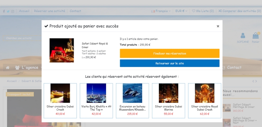Select Visite Burj Khalifa At The Top thumbnail
The width and height of the screenshot is (262, 127).
click(96, 93)
